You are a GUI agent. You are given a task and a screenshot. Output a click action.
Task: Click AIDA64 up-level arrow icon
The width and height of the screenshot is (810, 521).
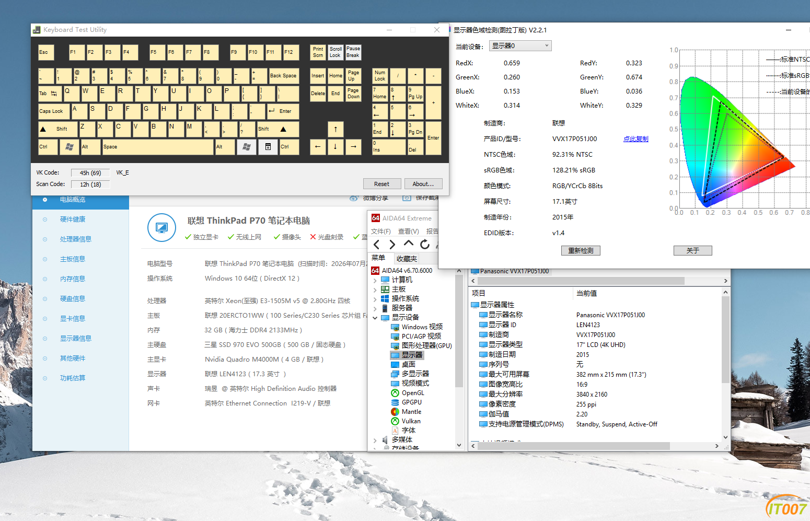[x=409, y=244]
